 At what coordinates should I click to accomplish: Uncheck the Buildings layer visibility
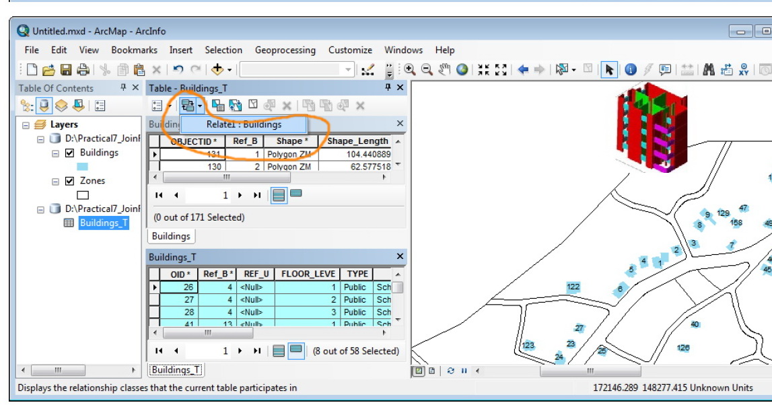point(69,153)
